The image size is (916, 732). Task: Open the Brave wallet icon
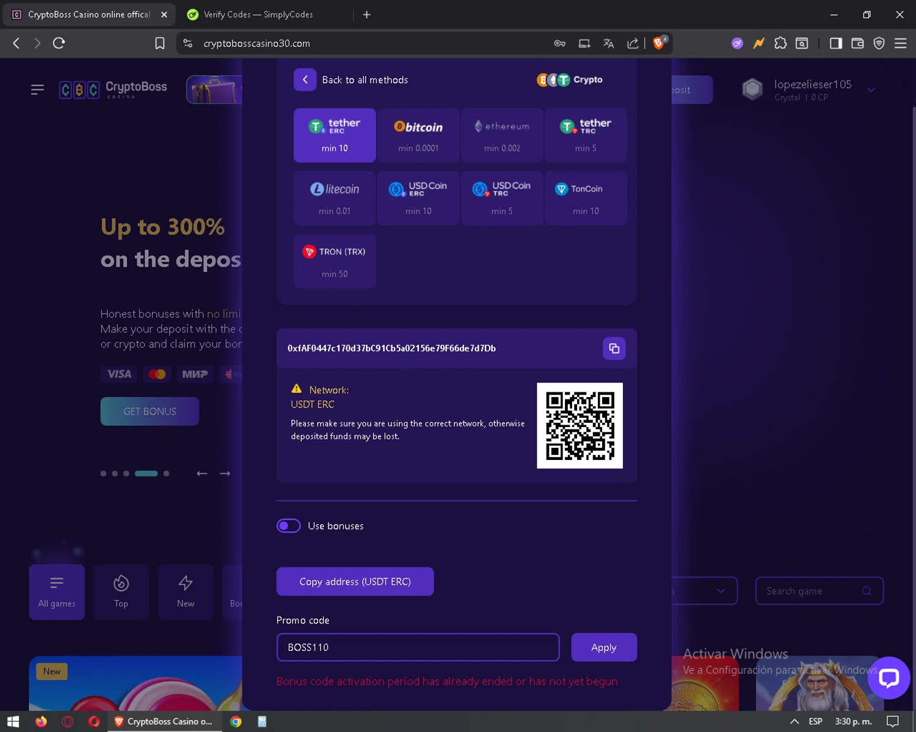[857, 43]
